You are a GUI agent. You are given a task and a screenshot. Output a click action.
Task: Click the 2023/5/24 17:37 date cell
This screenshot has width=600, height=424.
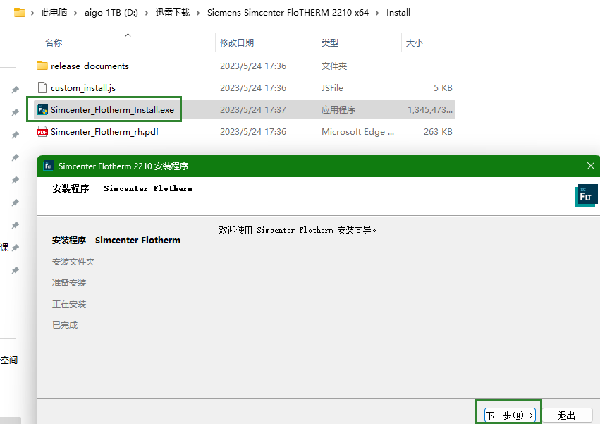pos(253,110)
